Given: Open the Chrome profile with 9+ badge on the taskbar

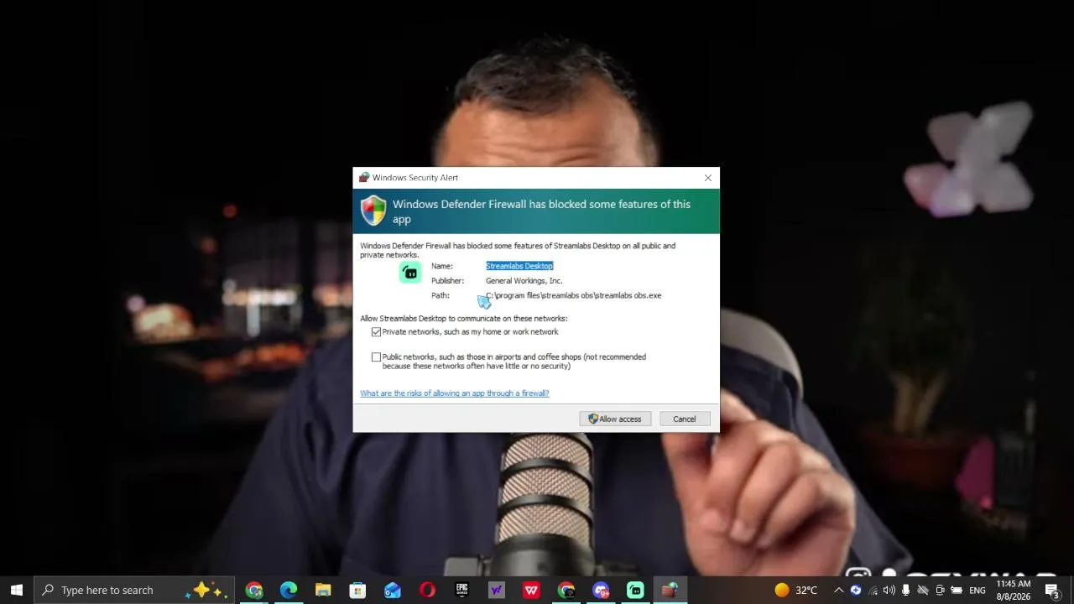Looking at the screenshot, I should (601, 590).
